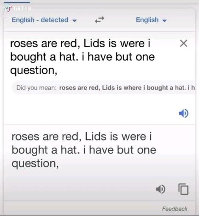This screenshot has width=199, height=216.
Task: Open the target English language dropdown
Action: (151, 20)
